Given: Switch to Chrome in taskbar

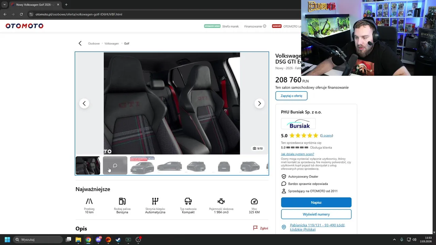Looking at the screenshot, I should point(88,240).
